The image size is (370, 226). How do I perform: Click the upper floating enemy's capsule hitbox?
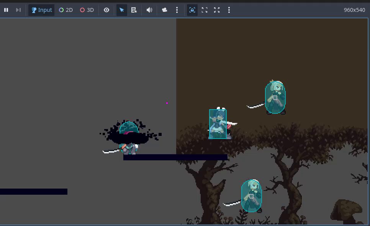click(275, 97)
